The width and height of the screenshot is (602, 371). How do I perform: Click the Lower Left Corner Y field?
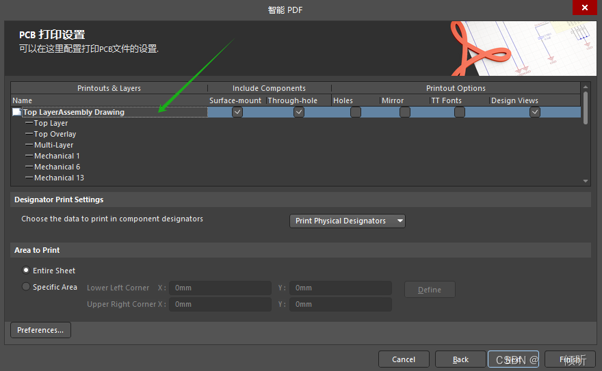click(x=341, y=288)
